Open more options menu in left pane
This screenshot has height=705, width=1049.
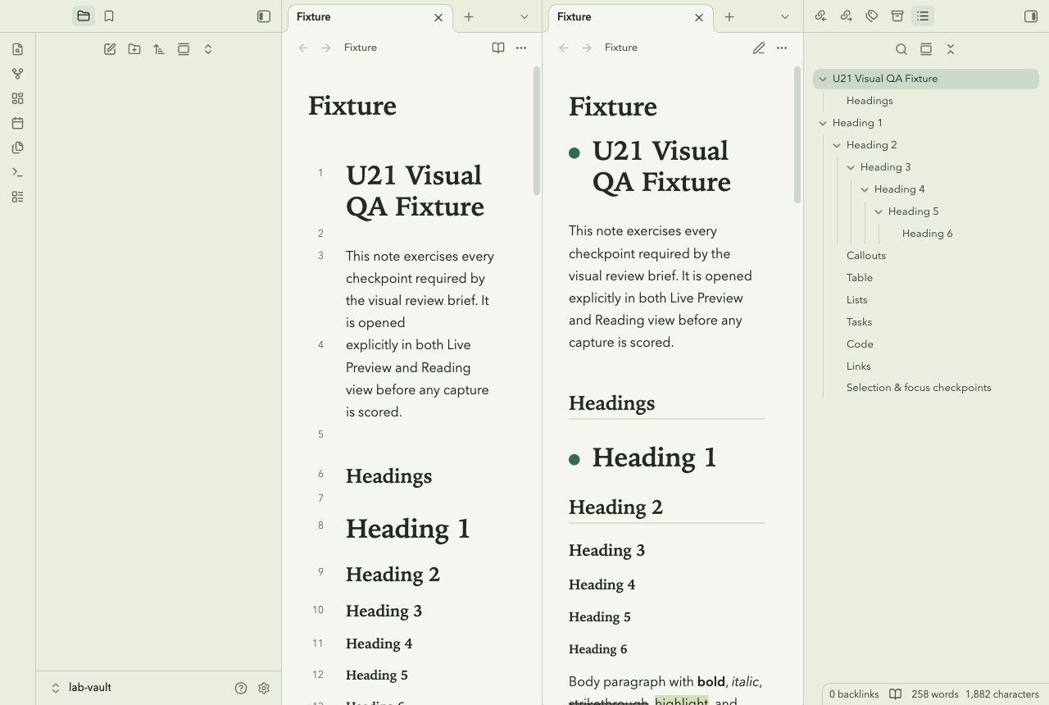(521, 48)
